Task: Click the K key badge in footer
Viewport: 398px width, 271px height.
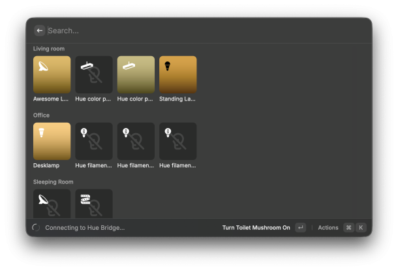Action: pos(361,228)
